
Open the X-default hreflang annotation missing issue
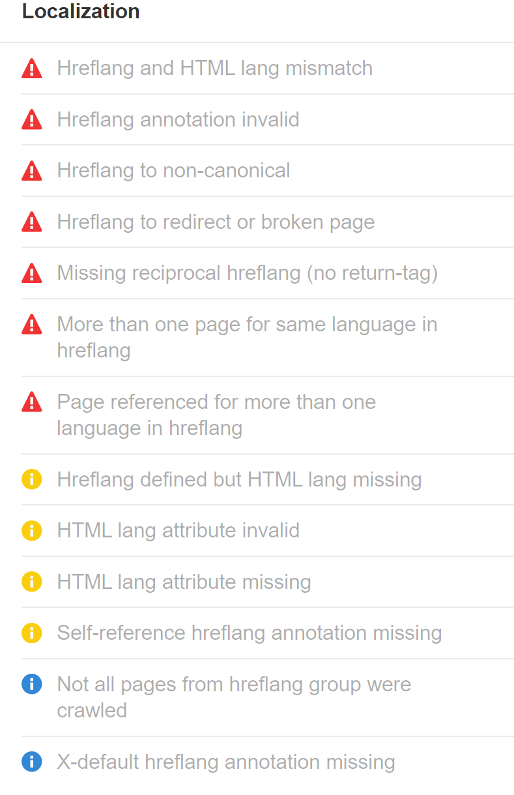[226, 762]
